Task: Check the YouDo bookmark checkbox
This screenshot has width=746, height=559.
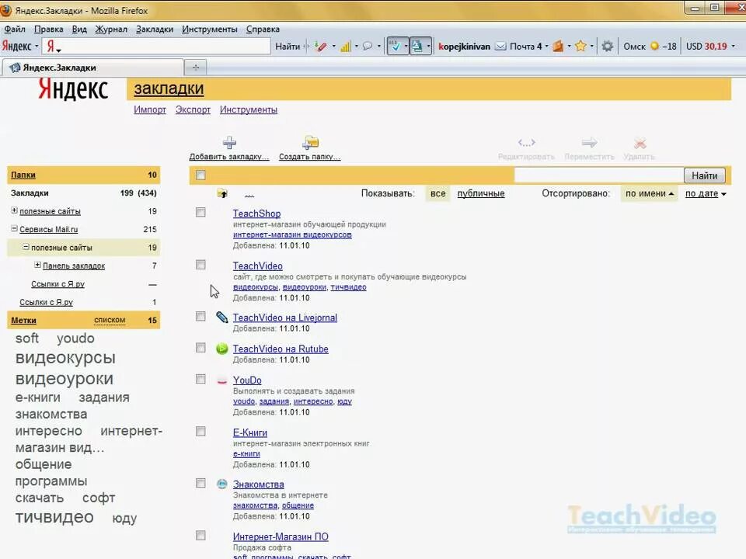Action: pos(200,379)
